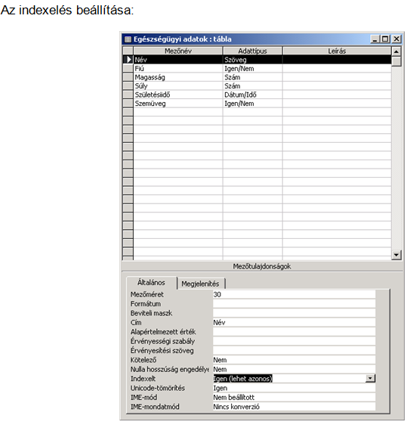Click the IME-mondatmód field Nincs konverzió
The width and height of the screenshot is (416, 428).
(x=294, y=406)
